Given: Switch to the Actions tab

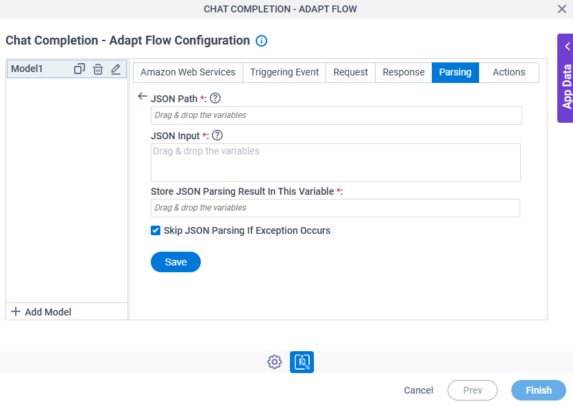Looking at the screenshot, I should (509, 73).
